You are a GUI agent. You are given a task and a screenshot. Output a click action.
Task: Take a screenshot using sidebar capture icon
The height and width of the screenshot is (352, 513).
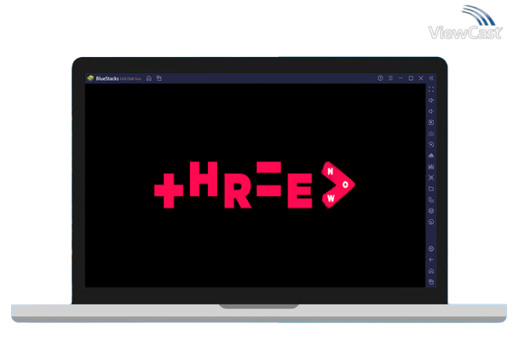click(x=431, y=178)
